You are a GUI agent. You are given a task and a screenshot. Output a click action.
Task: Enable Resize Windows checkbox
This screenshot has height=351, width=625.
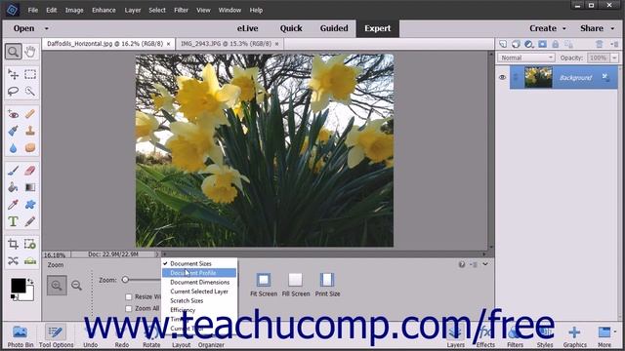[x=128, y=296]
